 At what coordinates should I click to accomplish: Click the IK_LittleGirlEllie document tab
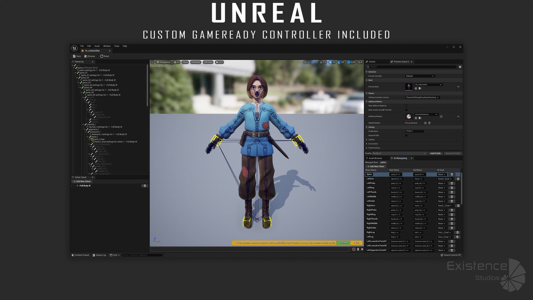96,51
